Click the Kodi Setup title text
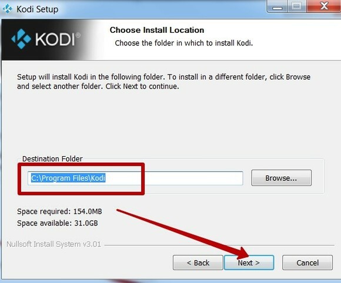 coord(38,9)
